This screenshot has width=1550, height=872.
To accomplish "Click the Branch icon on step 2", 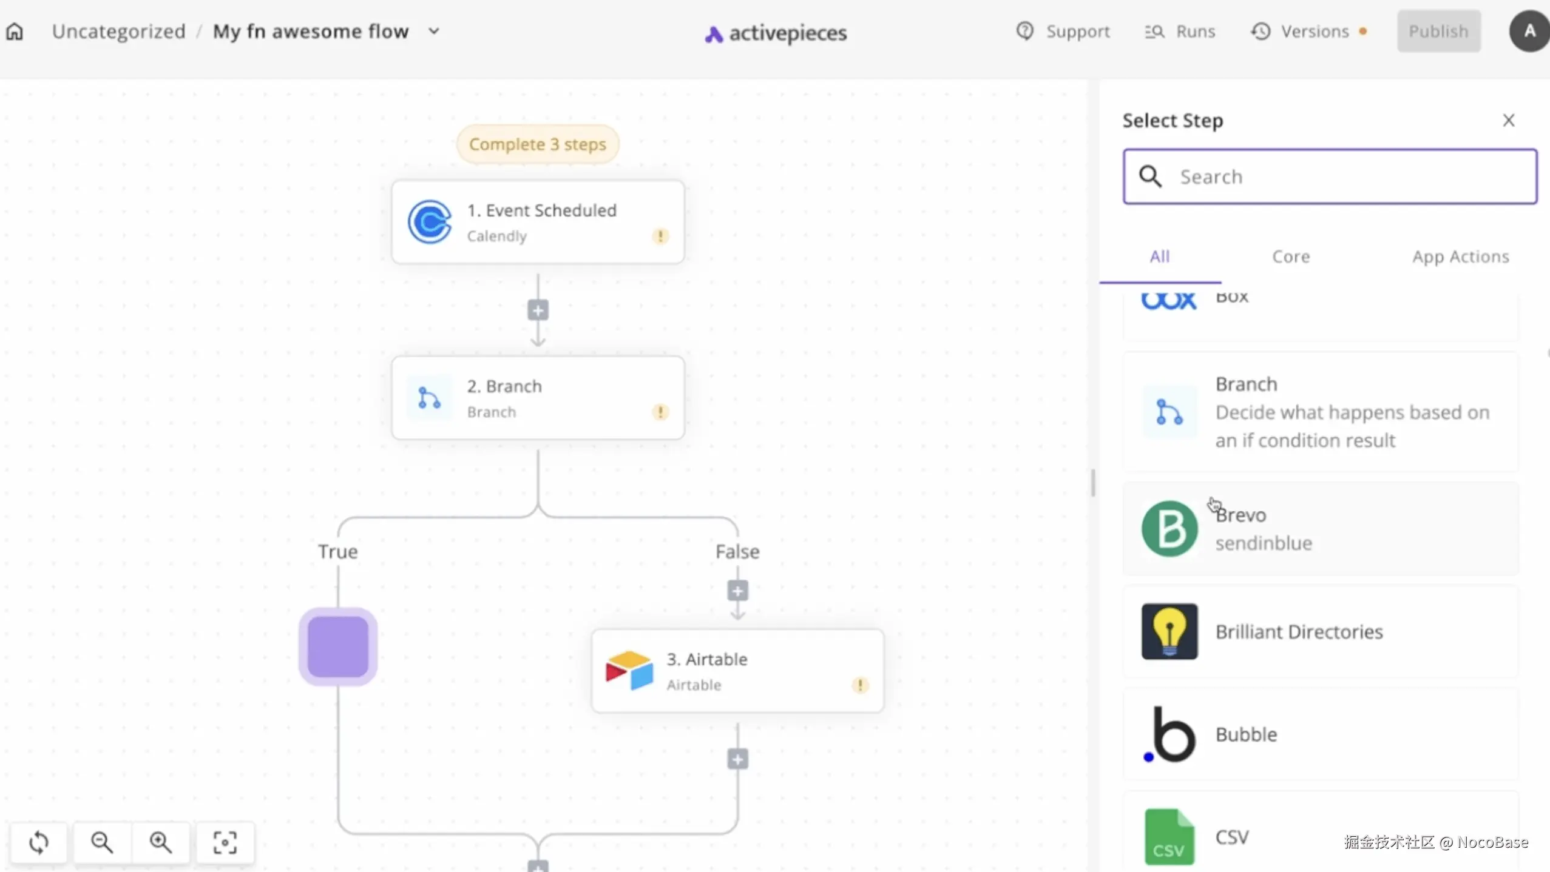I will (430, 398).
